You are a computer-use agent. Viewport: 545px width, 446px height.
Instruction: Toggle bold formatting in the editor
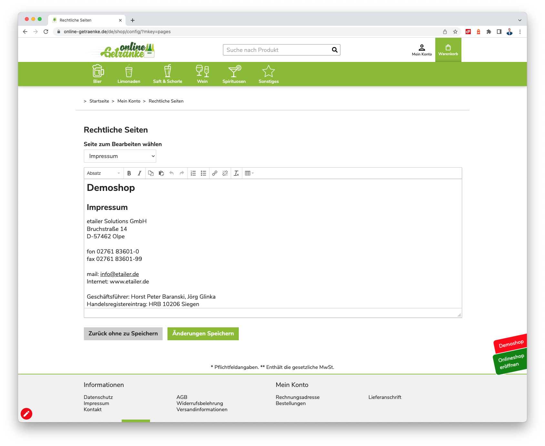click(x=129, y=173)
